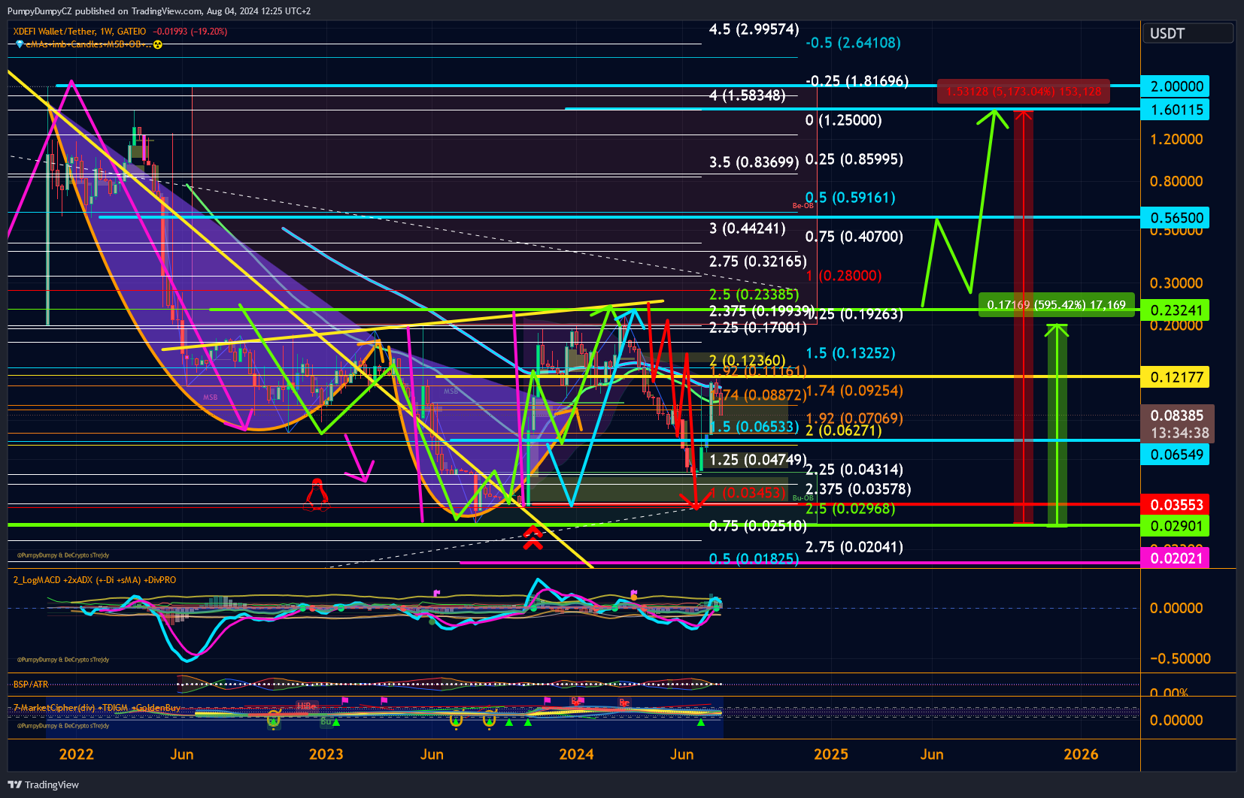This screenshot has height=798, width=1244.
Task: Select the 0.56500 price axis label
Action: [x=1176, y=218]
